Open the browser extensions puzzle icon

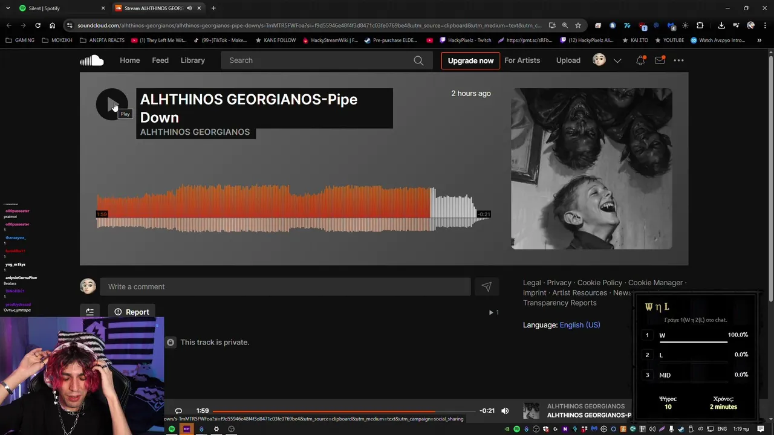point(700,25)
